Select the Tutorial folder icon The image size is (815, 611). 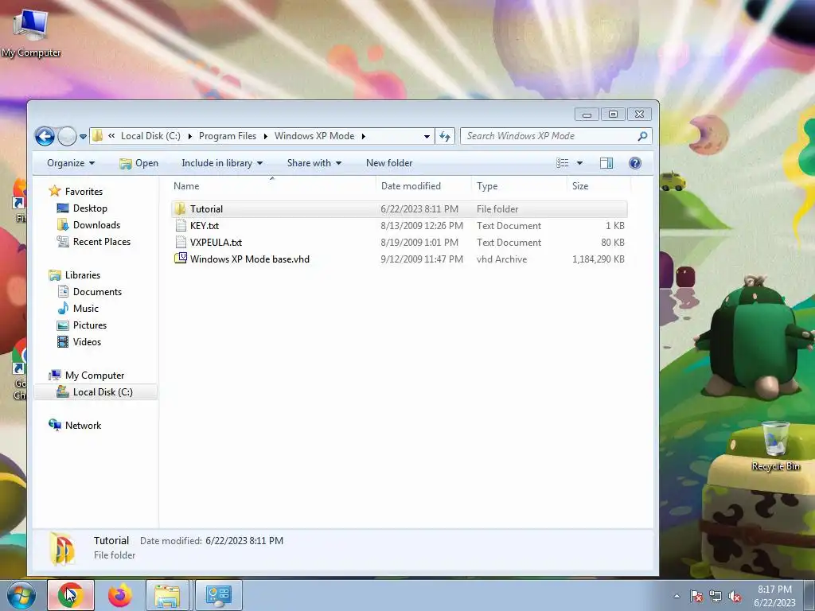click(x=181, y=209)
